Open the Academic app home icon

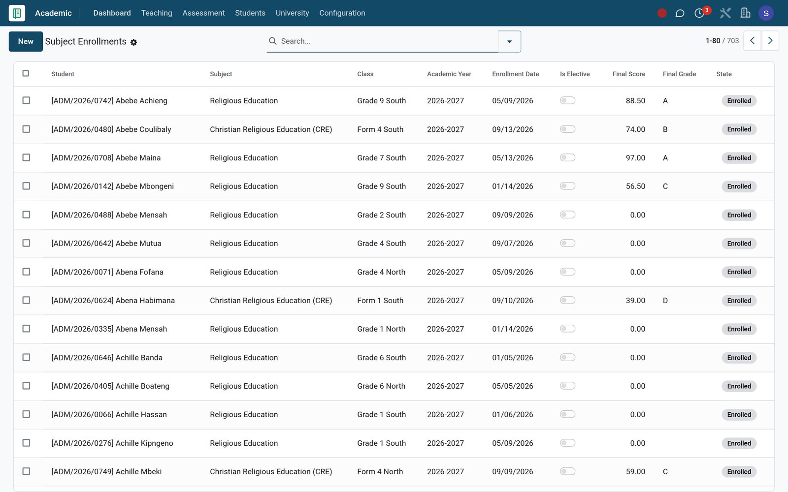17,13
